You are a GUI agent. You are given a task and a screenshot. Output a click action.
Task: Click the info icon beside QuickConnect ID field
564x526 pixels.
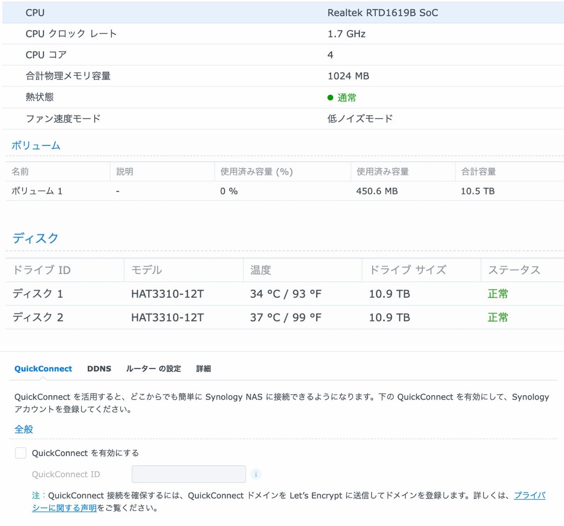[256, 474]
